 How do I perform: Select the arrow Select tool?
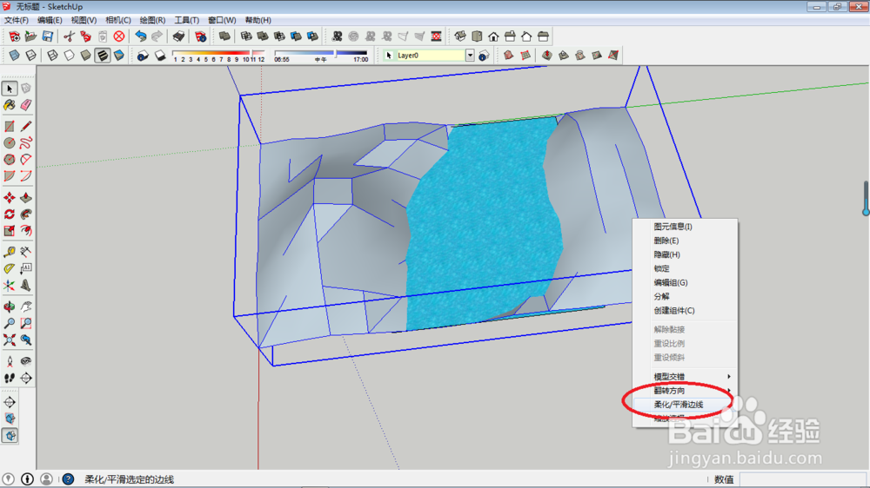click(10, 89)
